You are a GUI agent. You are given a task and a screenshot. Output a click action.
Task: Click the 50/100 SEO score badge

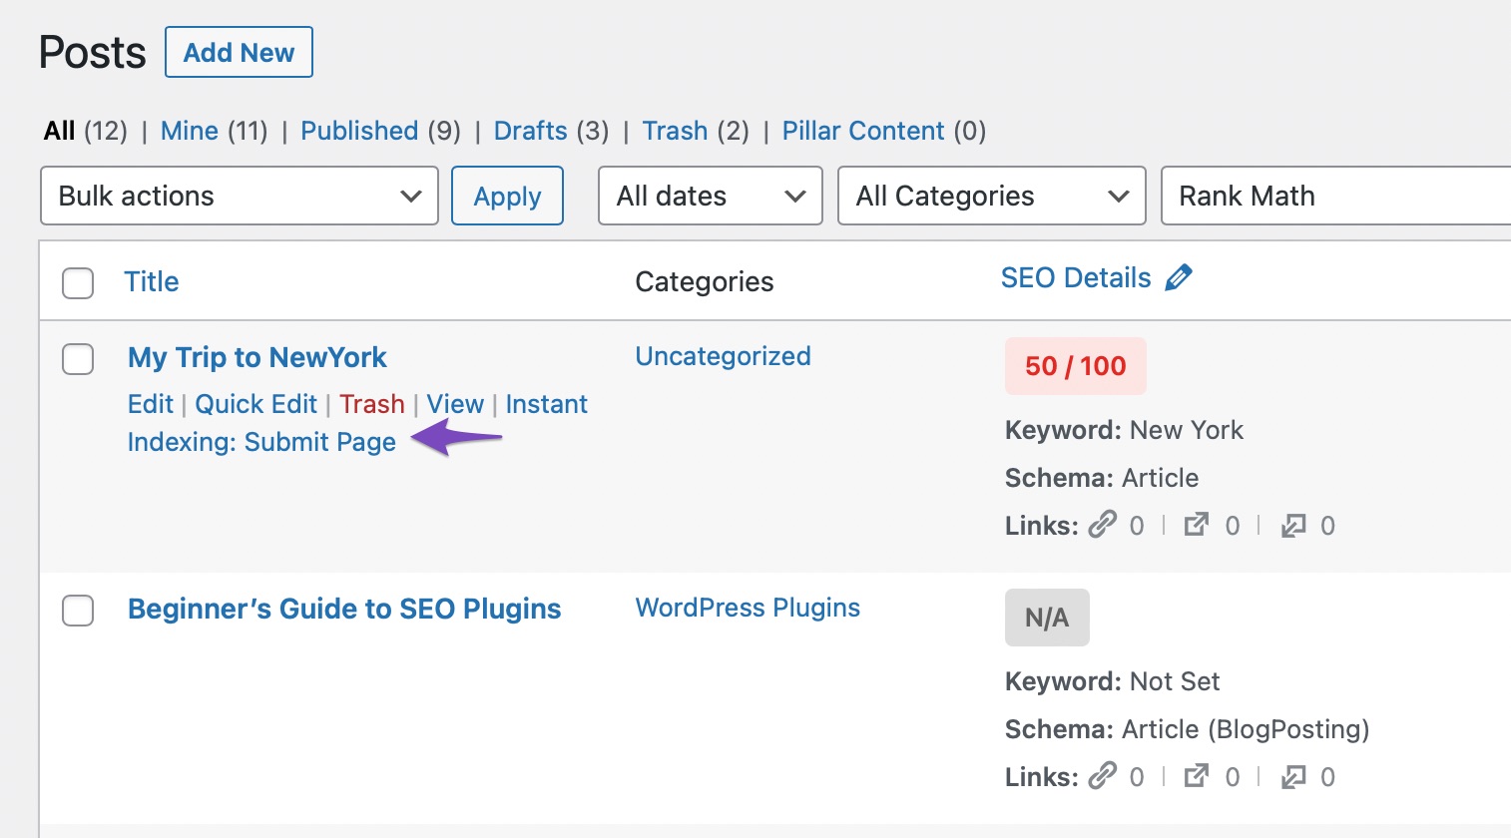coord(1075,366)
